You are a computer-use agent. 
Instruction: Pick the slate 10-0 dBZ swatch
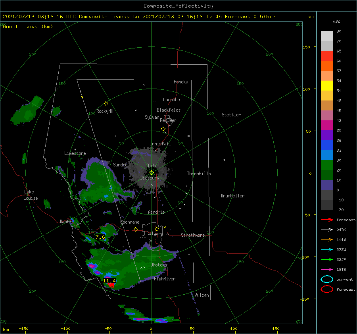pos(327,185)
